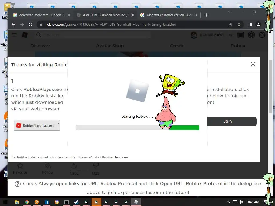Click the thumbs up like icon

tap(74, 165)
